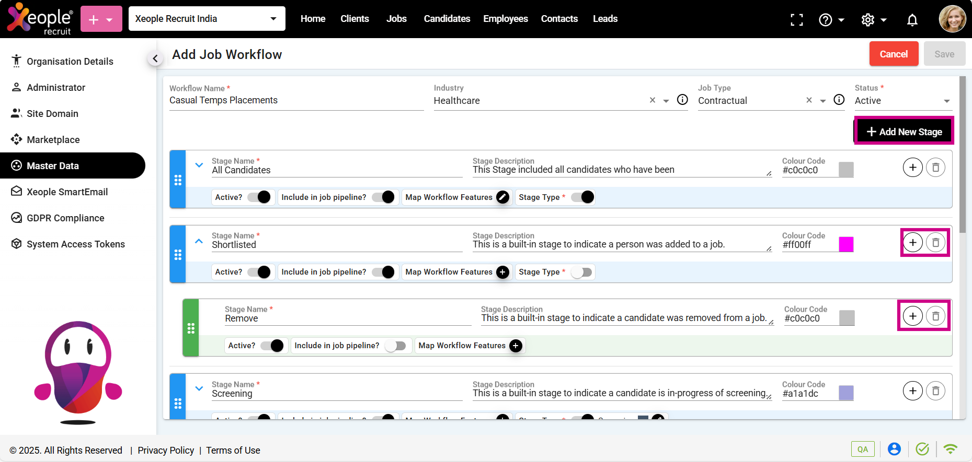Image resolution: width=972 pixels, height=462 pixels.
Task: Enable Include in job pipeline for Remove
Action: [395, 346]
